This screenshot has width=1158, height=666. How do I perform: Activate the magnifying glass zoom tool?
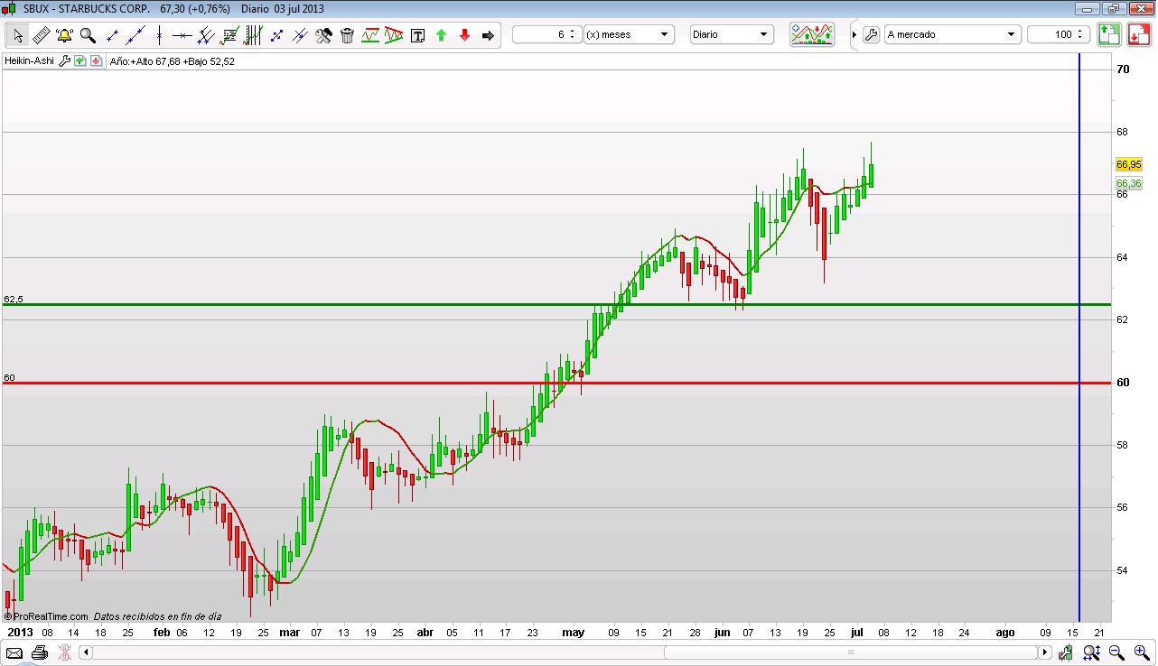click(89, 35)
